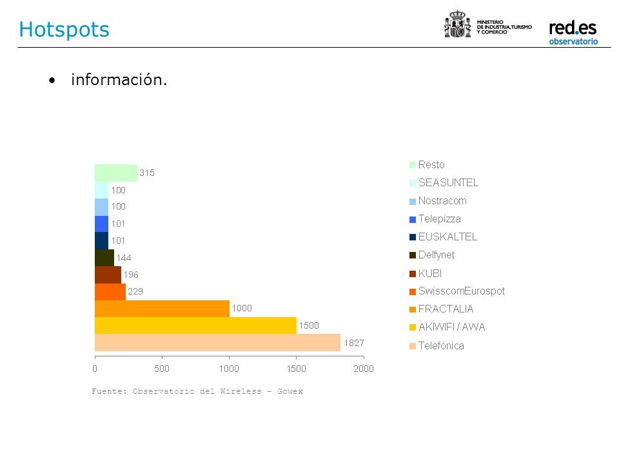Click the peach Telefónica bar
This screenshot has width=619, height=464.
pos(217,342)
